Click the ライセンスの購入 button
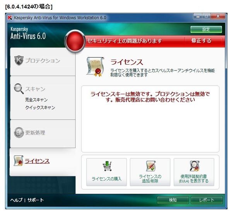 point(106,172)
